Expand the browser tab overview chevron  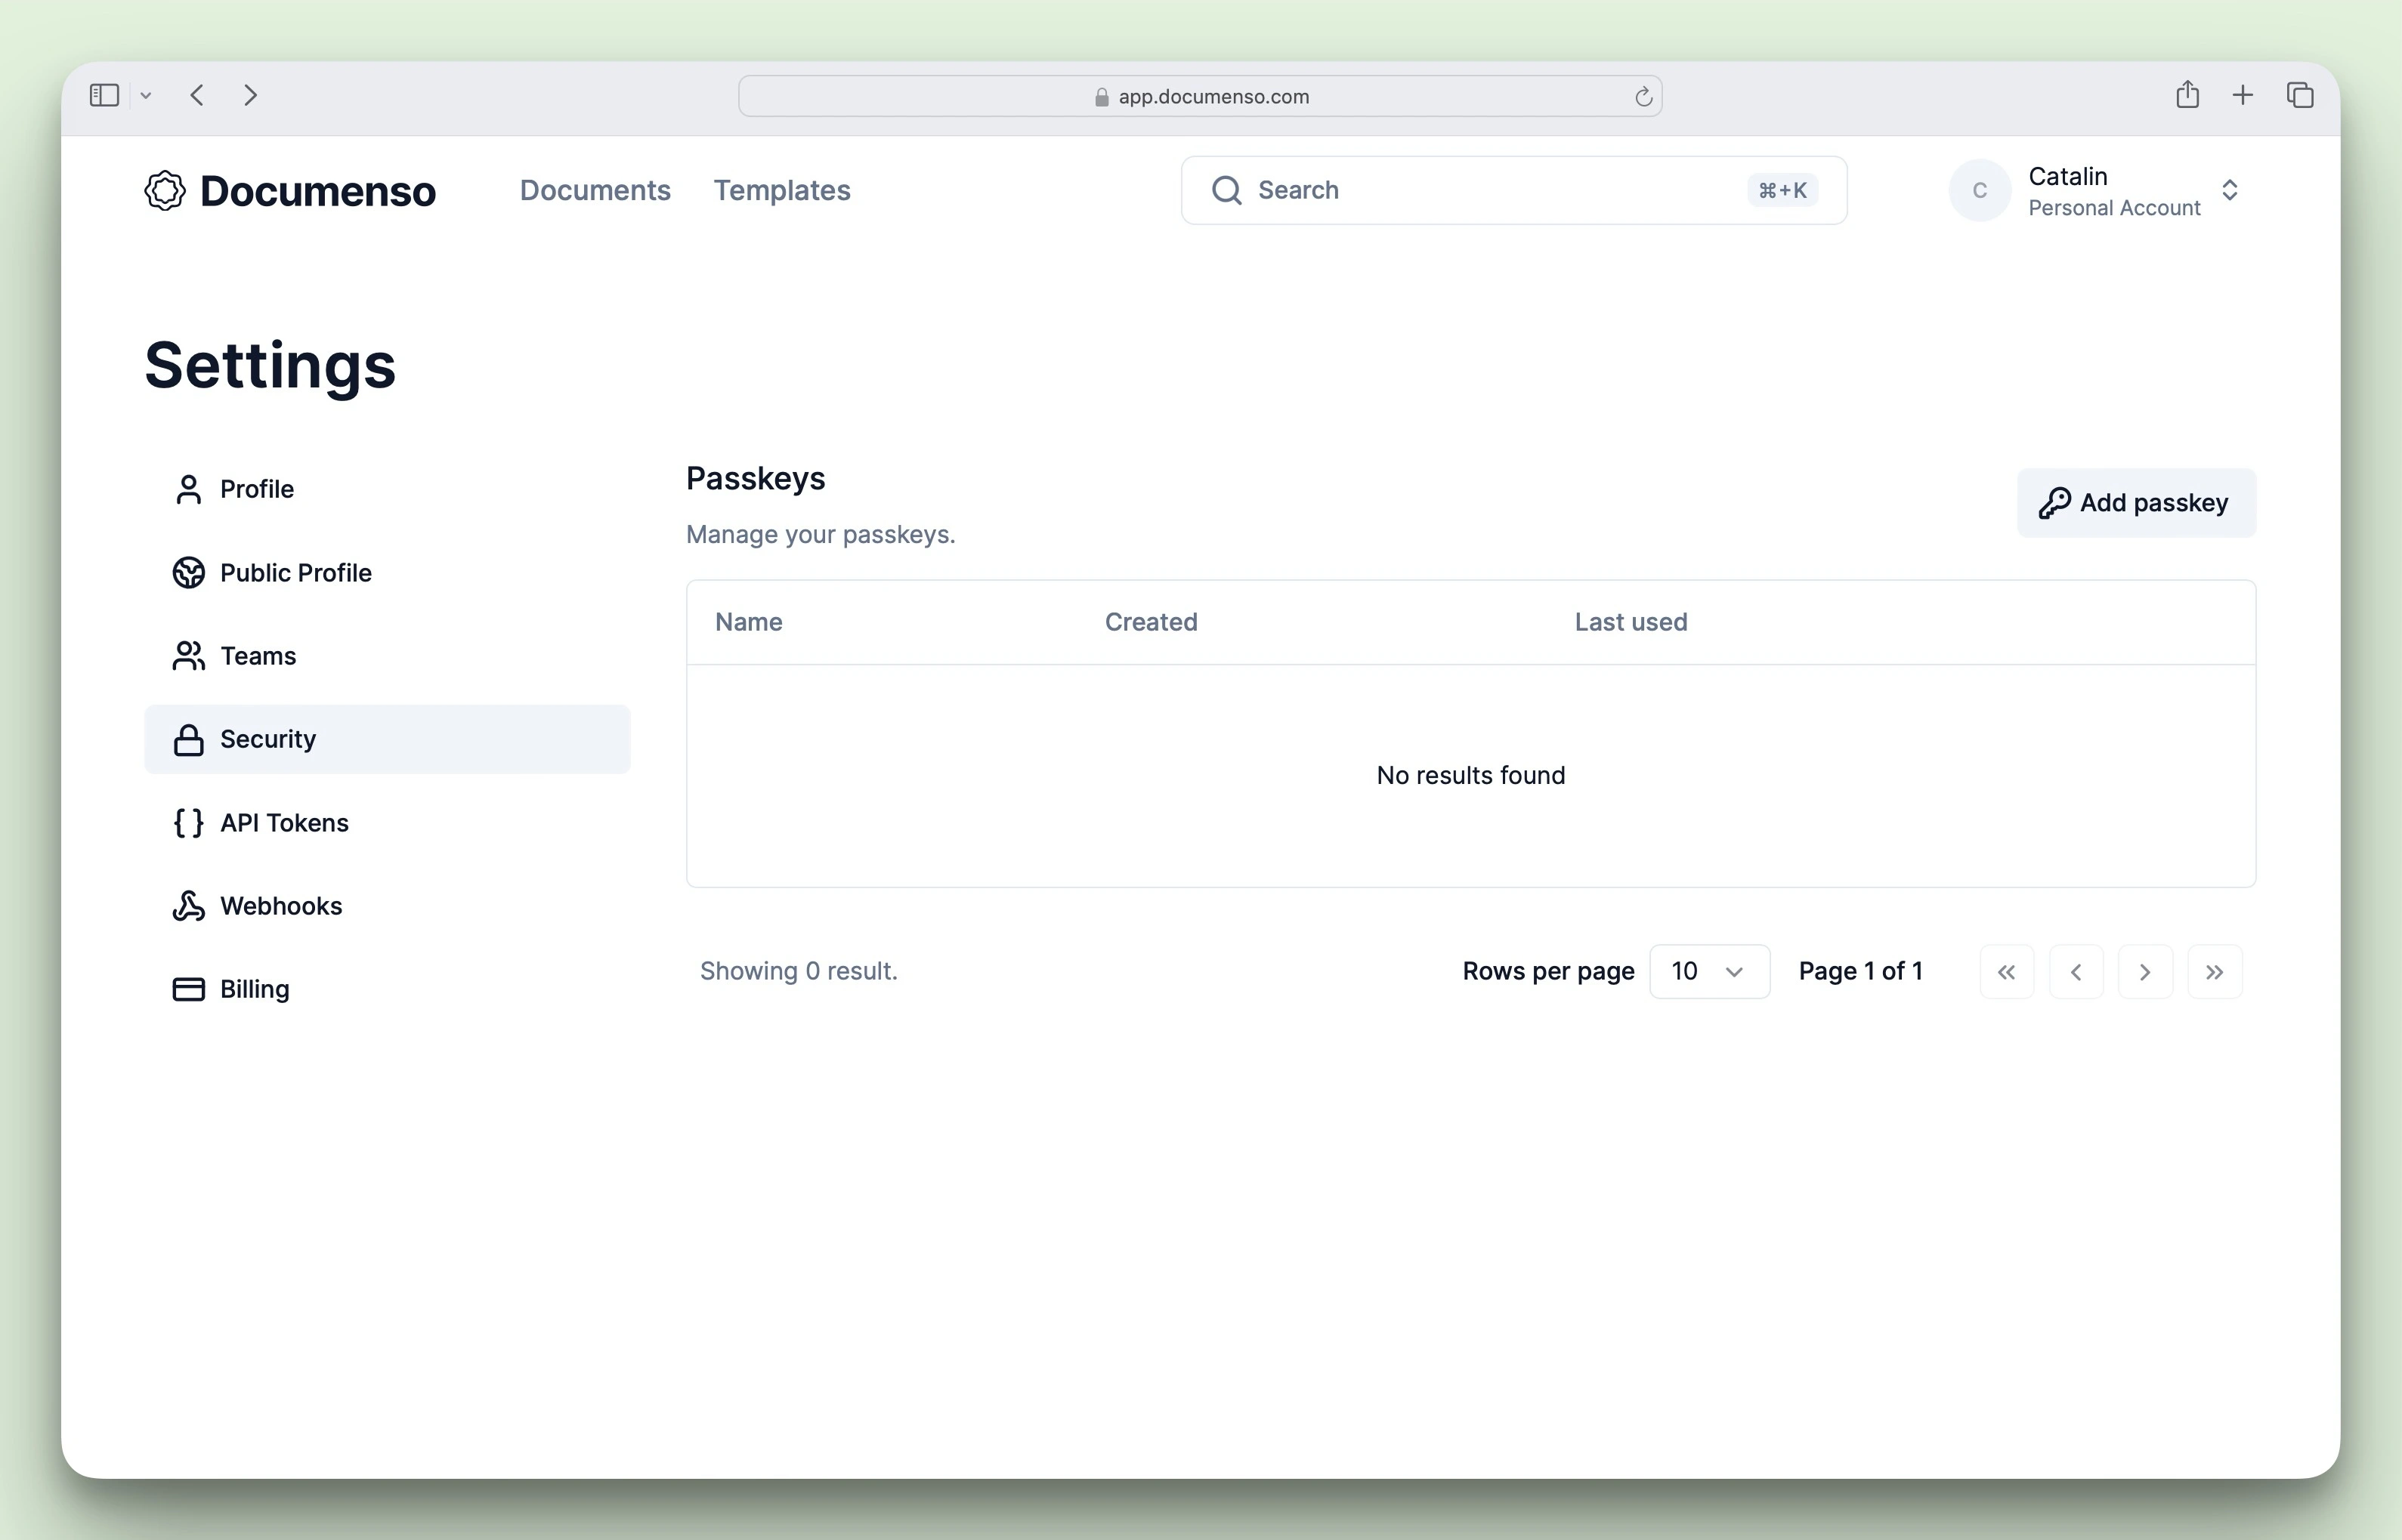coord(146,95)
